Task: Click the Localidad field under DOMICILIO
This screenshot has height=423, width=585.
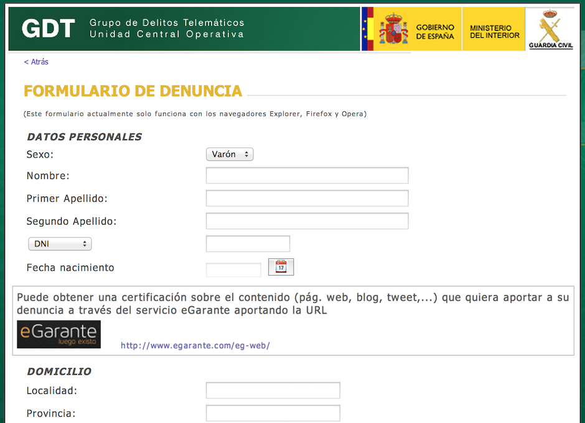Action: point(273,390)
